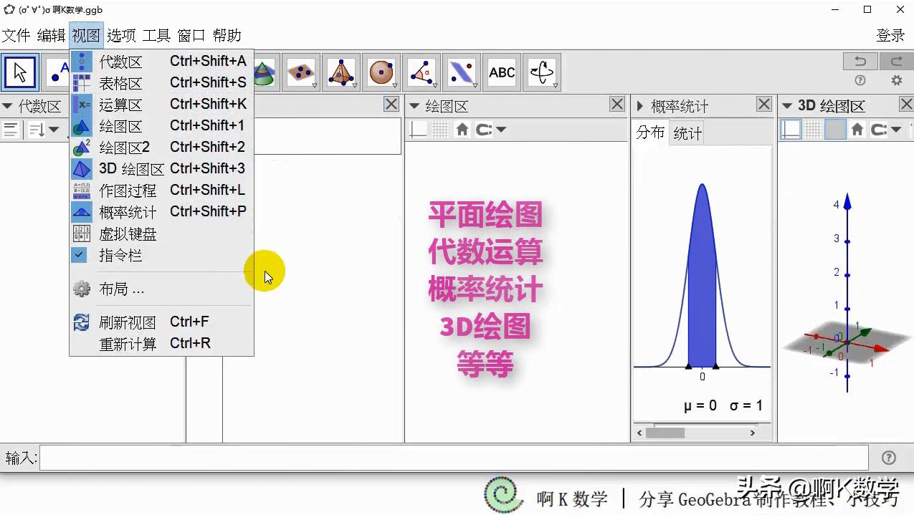Go to standard view in 绘图区
Viewport: 914px width, 515px height.
click(x=462, y=130)
